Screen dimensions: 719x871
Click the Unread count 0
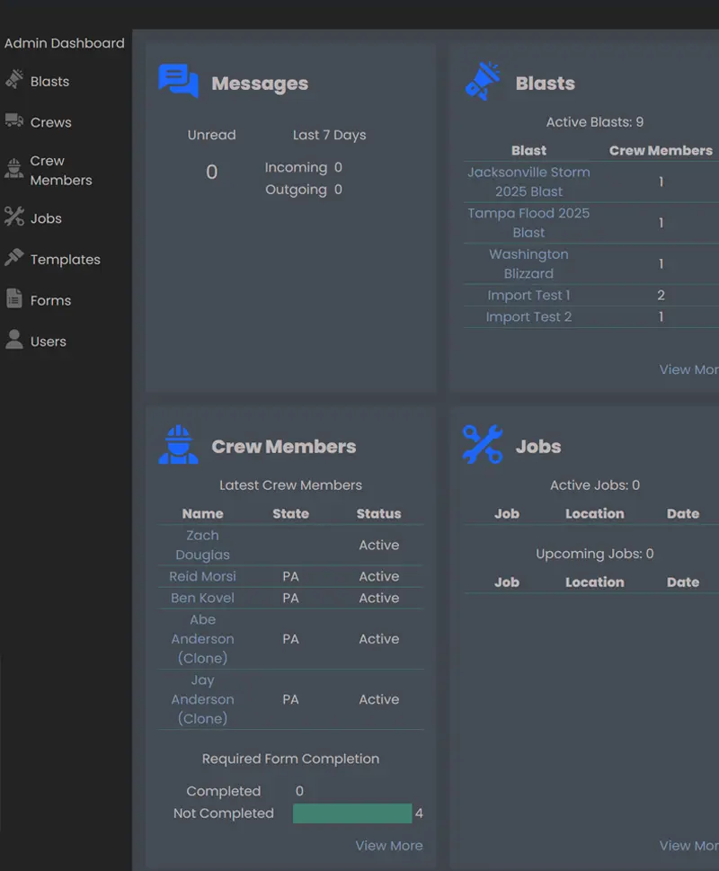click(211, 173)
